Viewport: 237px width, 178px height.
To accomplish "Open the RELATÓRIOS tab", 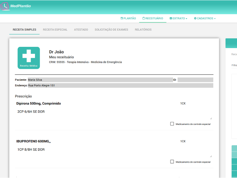I will (143, 30).
